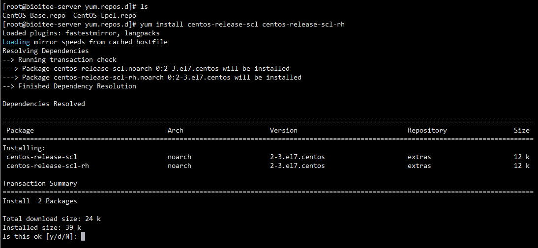Click the 'Version' column header
538x248 pixels.
(x=283, y=131)
